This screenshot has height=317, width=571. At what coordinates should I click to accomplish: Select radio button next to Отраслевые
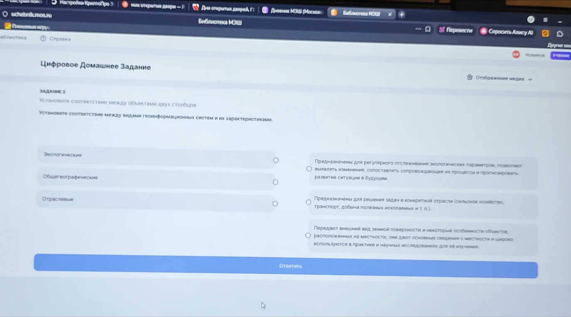click(275, 204)
